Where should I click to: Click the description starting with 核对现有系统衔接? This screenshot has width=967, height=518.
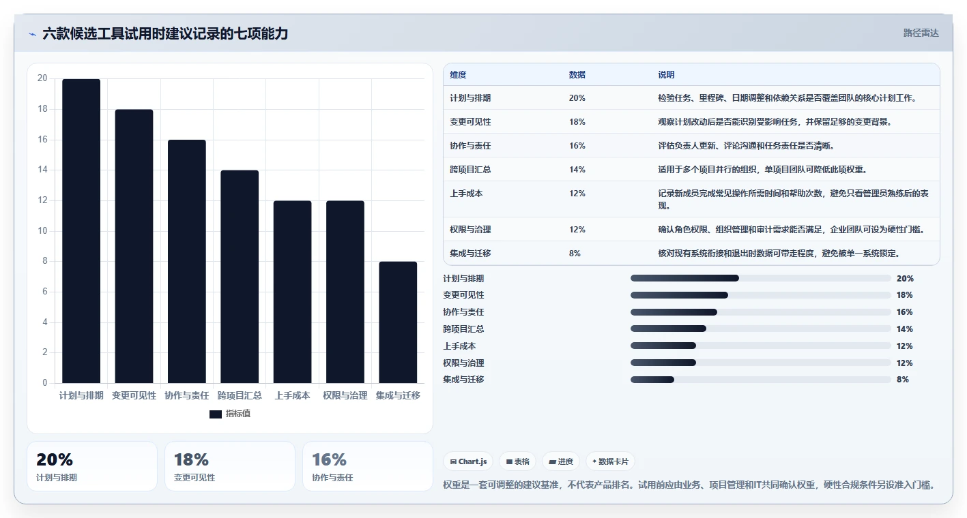click(x=779, y=254)
